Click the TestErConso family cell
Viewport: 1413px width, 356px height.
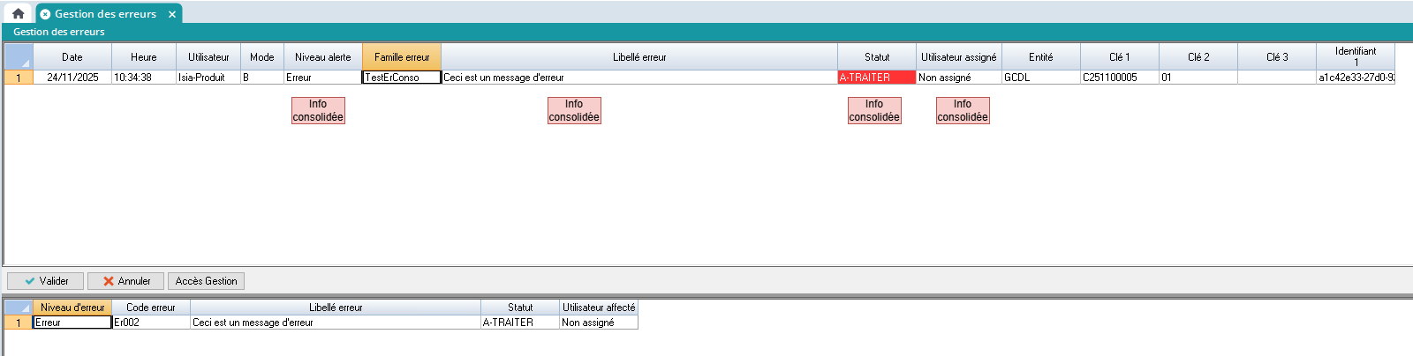click(x=402, y=78)
